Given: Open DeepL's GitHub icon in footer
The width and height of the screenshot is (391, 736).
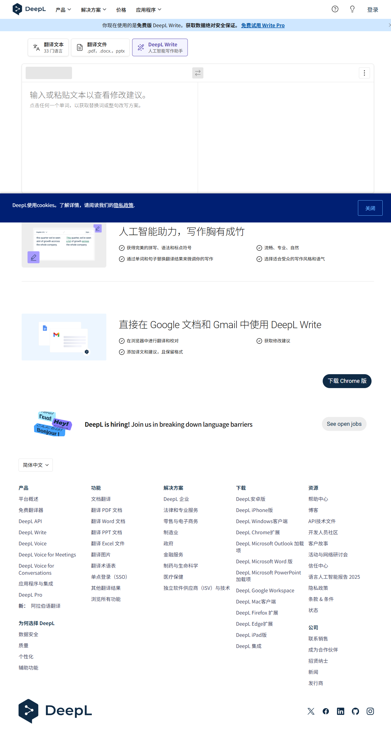Looking at the screenshot, I should coord(355,711).
